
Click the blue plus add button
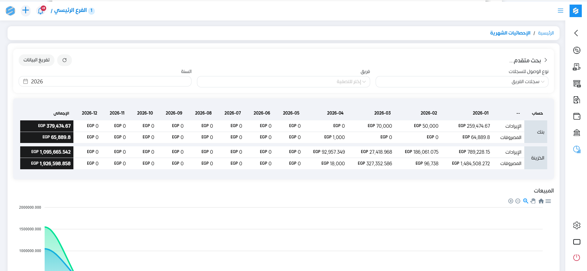click(26, 11)
